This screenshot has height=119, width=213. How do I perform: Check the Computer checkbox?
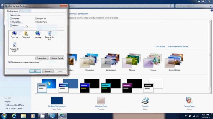[x=11, y=19]
